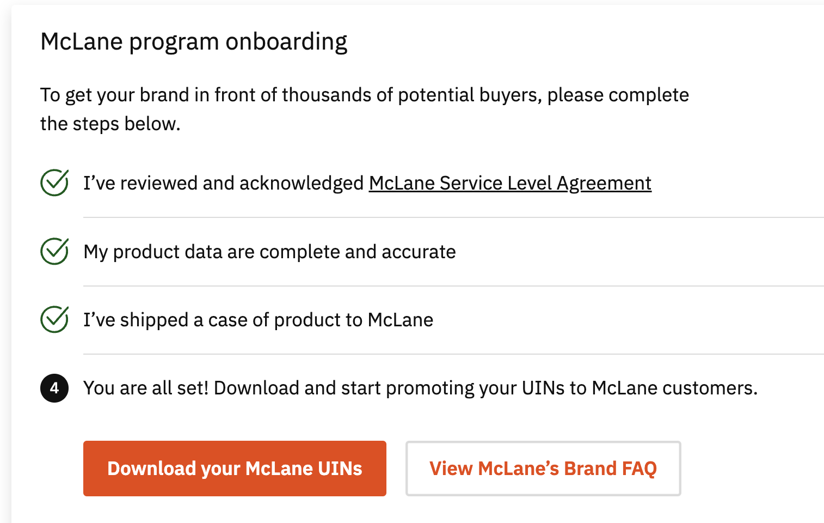Click the checkmark beside the Service Level Agreement step
The height and width of the screenshot is (523, 824).
[54, 183]
